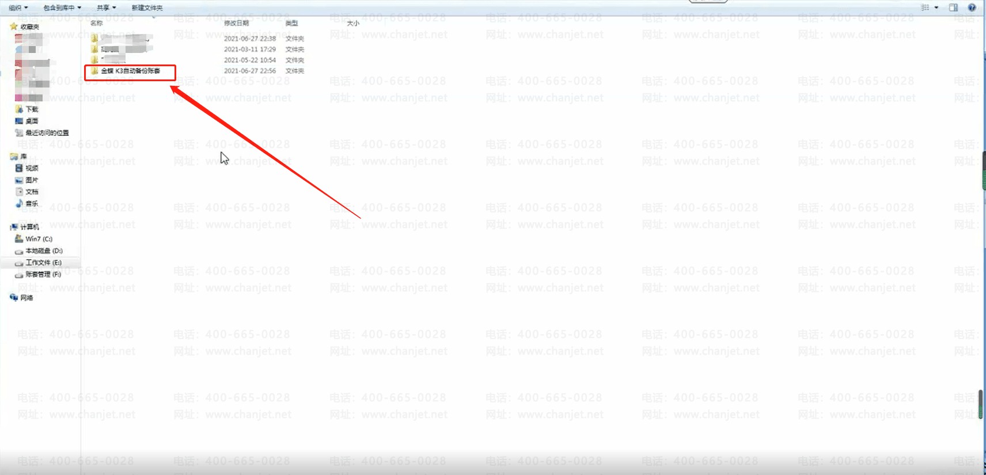The height and width of the screenshot is (475, 986).
Task: Sort by the 修改日期 column header
Action: click(236, 23)
